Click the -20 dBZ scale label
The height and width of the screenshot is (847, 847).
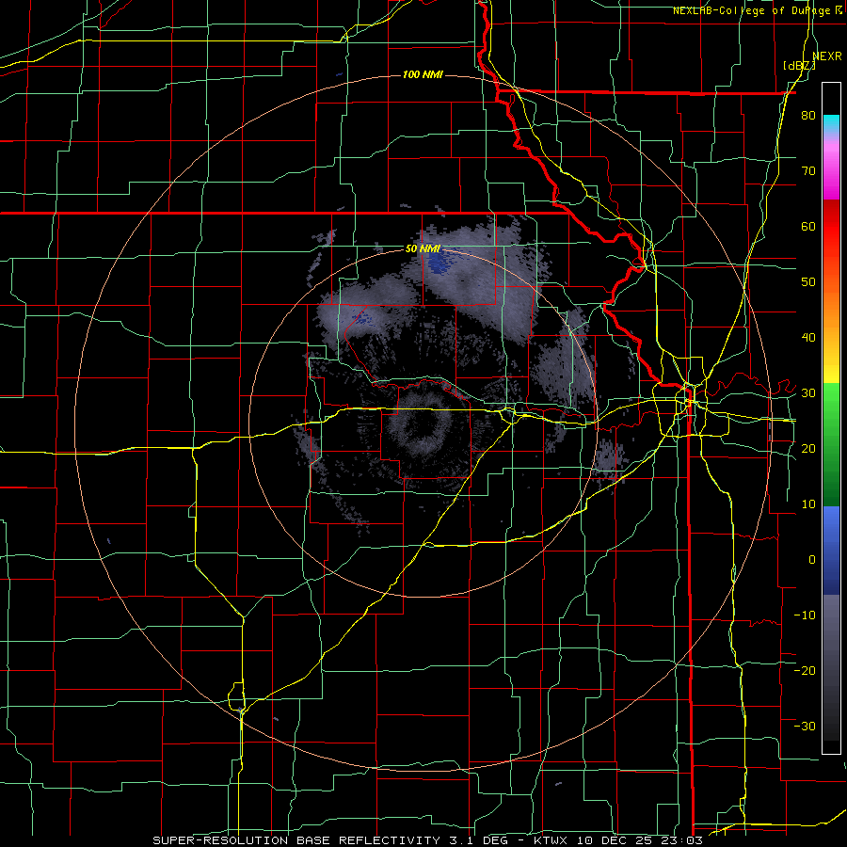coord(805,670)
